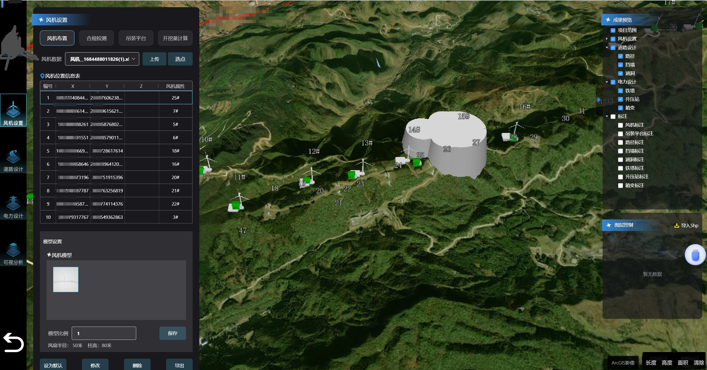Click the 修改 button
This screenshot has height=370, width=707.
tap(95, 365)
